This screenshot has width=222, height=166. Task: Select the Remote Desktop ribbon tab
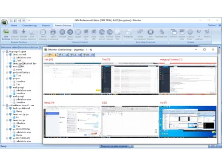pyautogui.click(x=63, y=25)
